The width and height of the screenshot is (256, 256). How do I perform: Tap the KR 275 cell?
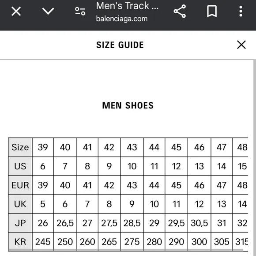(132, 242)
